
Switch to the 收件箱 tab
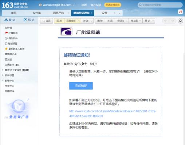(x=37, y=13)
